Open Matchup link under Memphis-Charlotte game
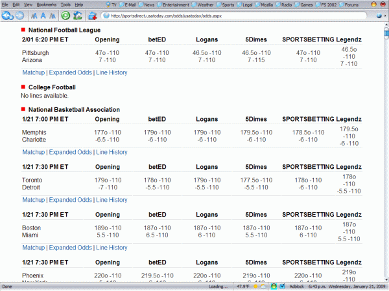The image size is (389, 291). click(x=34, y=152)
